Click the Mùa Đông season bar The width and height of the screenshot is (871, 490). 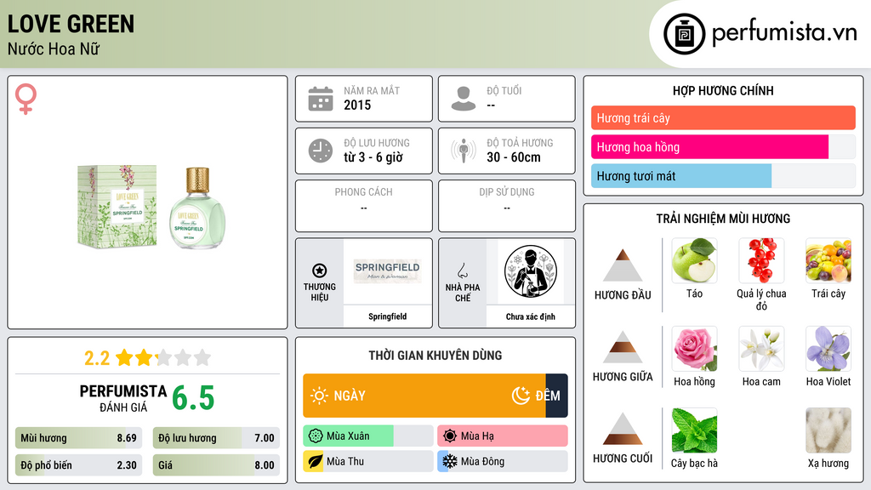pyautogui.click(x=503, y=461)
